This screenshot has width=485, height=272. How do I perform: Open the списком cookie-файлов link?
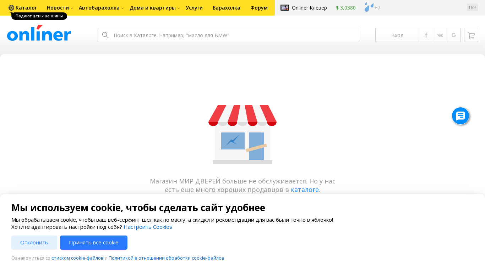77,258
